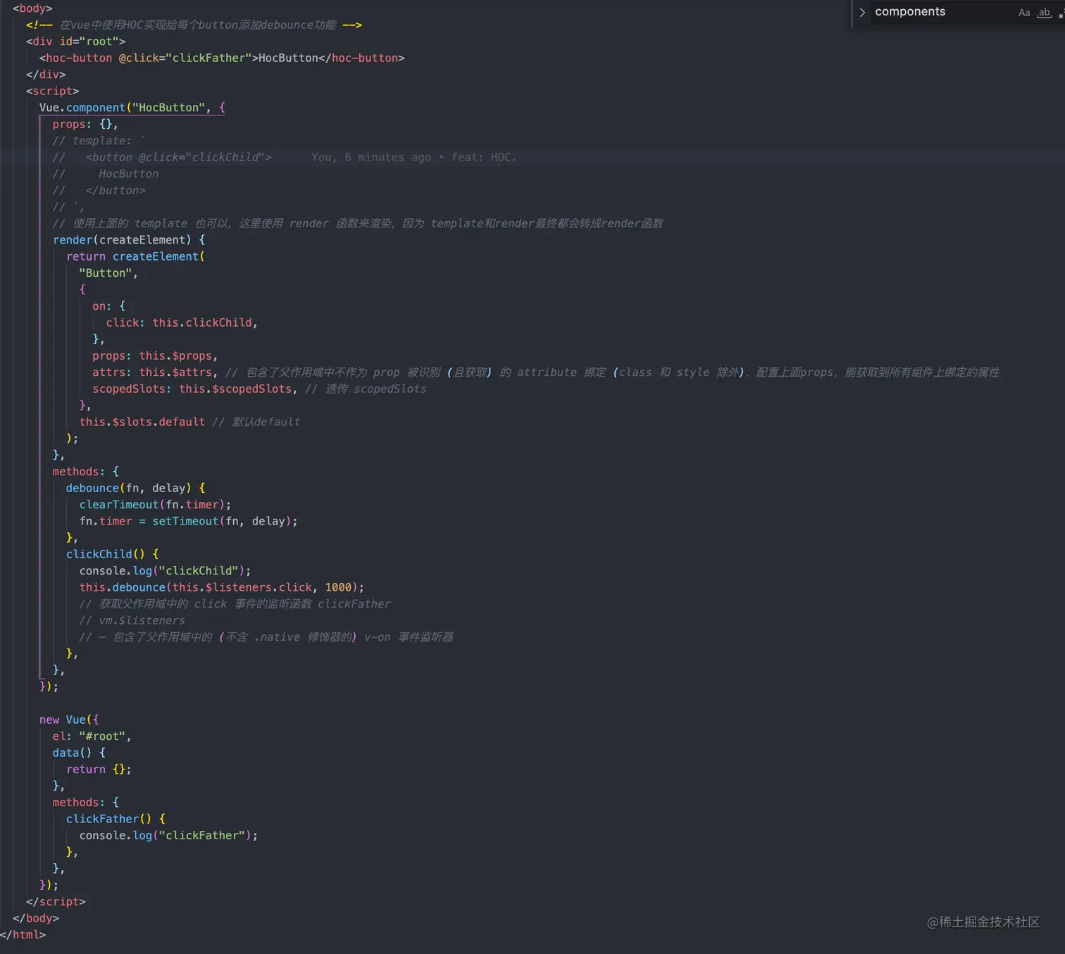Click the commented "// </button>" line
The image size is (1065, 954).
pyautogui.click(x=99, y=190)
